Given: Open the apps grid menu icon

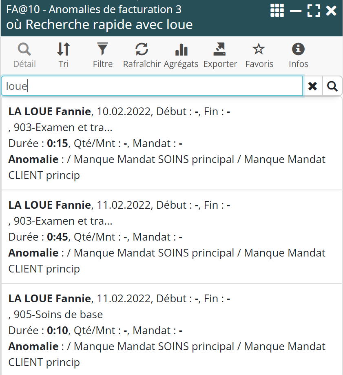Looking at the screenshot, I should click(277, 11).
